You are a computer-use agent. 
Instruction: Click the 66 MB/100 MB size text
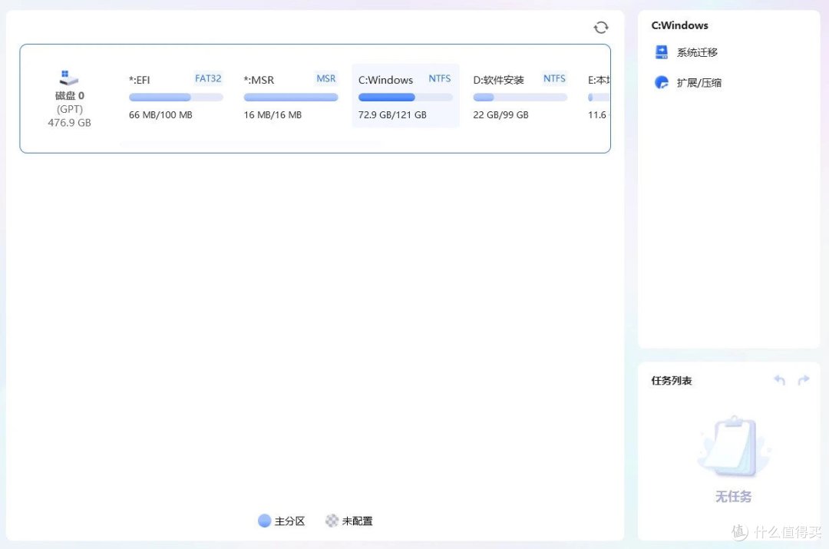(160, 114)
